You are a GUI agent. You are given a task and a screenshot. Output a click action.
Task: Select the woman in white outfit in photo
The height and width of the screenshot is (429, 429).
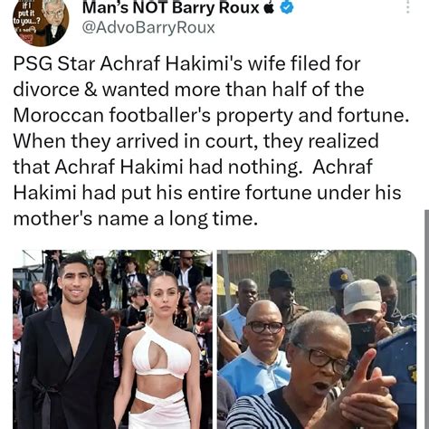click(x=161, y=351)
